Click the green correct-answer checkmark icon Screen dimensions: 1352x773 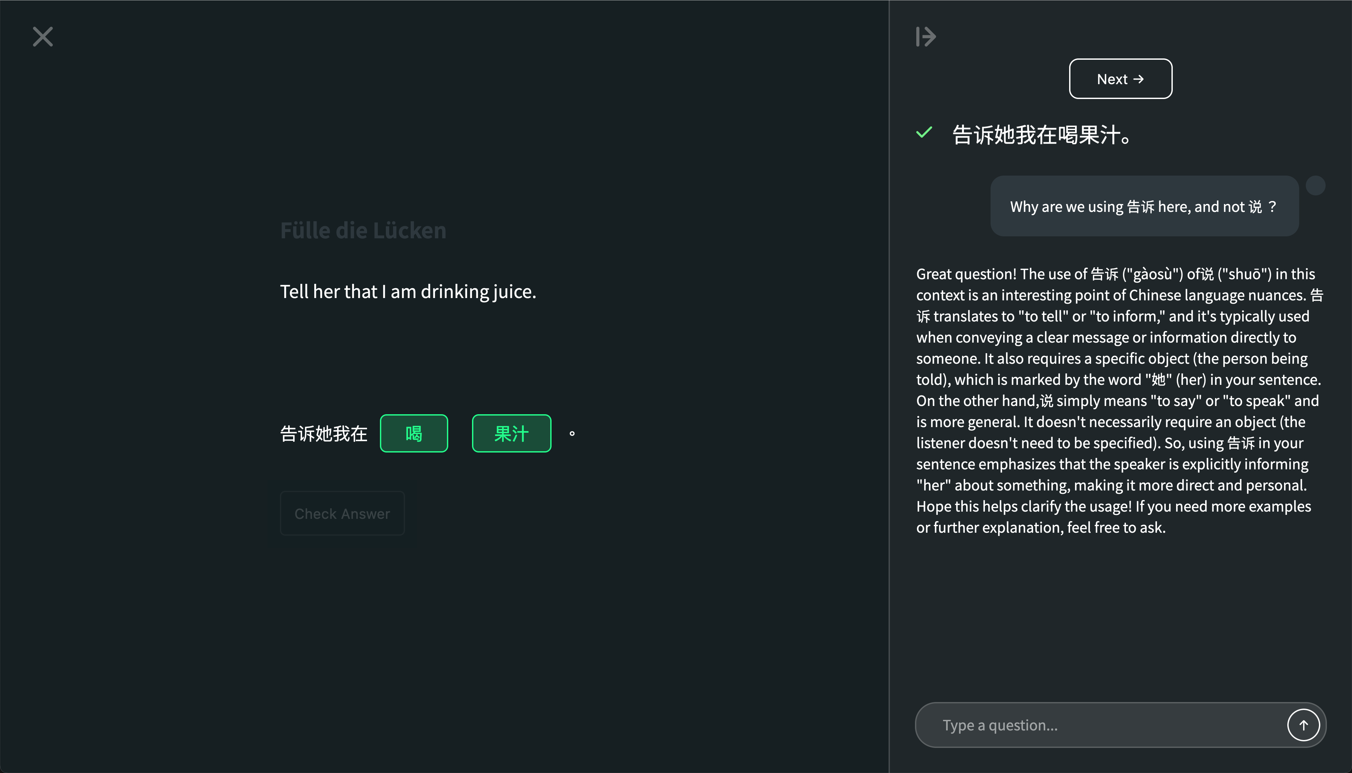tap(924, 133)
